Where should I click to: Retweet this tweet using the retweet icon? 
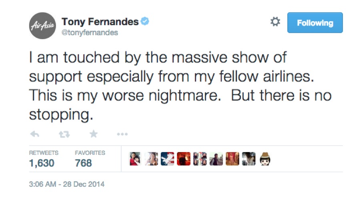[64, 134]
